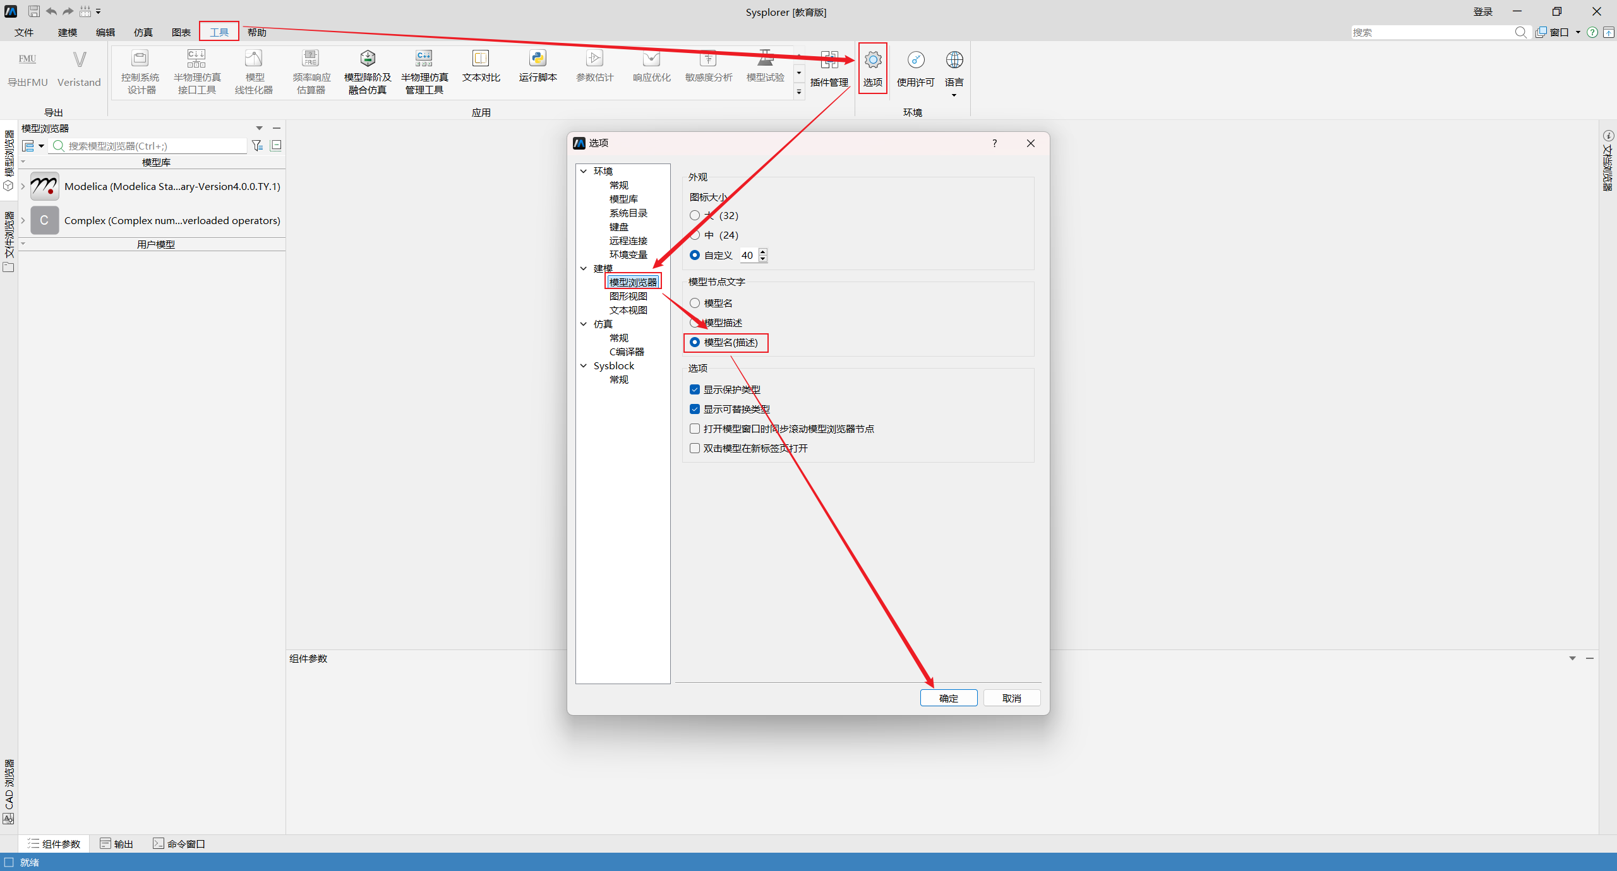Click the filter icon in the model browser
Screen dimensions: 1617x871
tap(257, 146)
